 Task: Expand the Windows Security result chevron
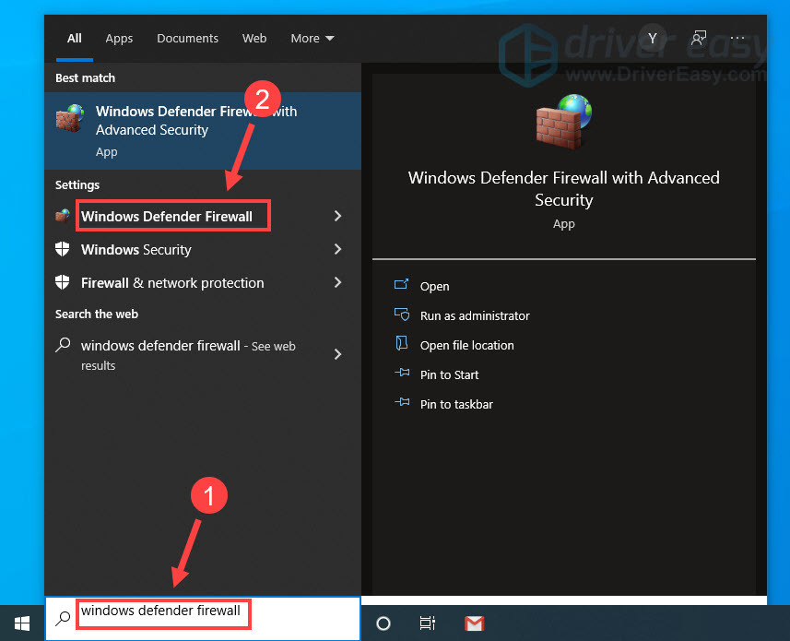tap(337, 249)
